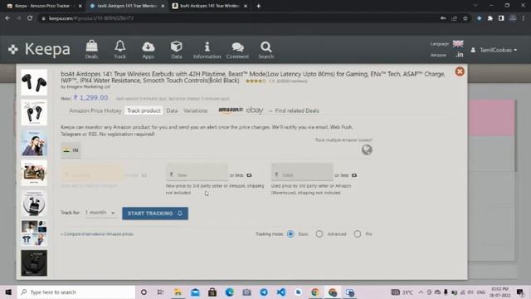The image size is (531, 299).
Task: Select the woman wearing earbuds thumbnail
Action: (x=34, y=143)
